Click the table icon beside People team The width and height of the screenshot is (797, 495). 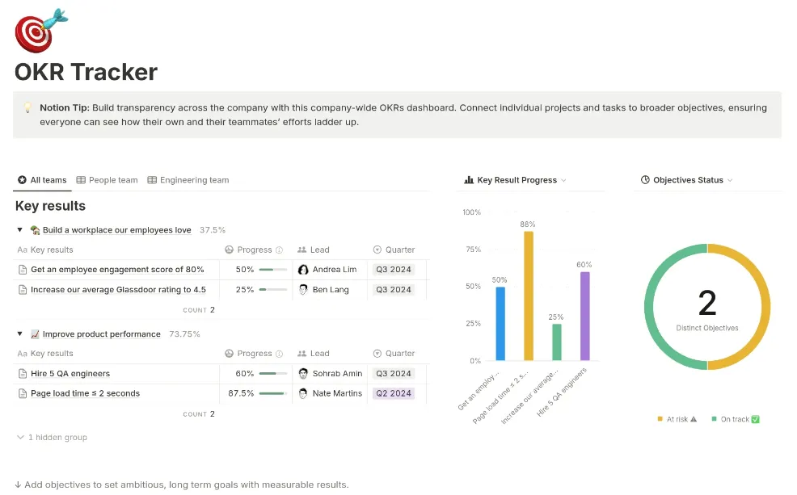(x=81, y=180)
